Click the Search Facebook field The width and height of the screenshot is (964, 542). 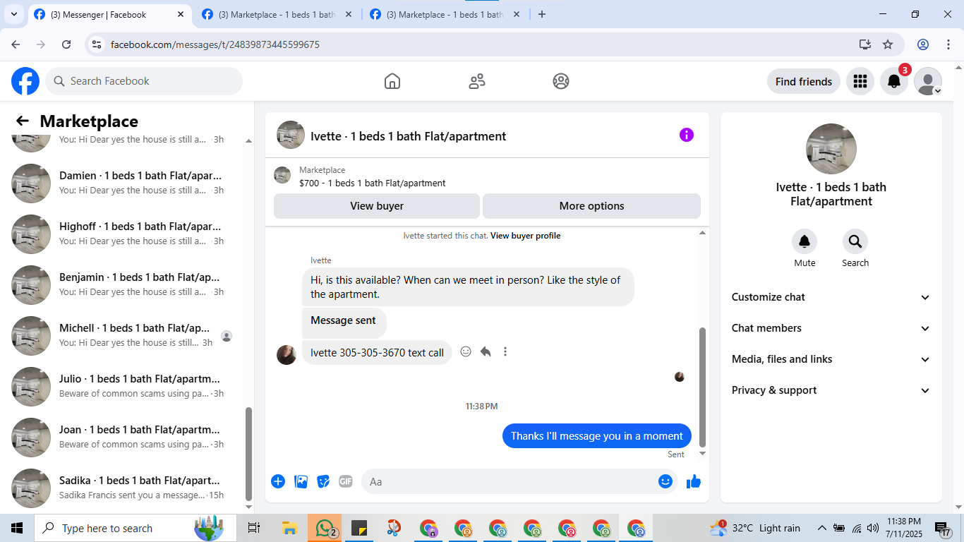[144, 81]
